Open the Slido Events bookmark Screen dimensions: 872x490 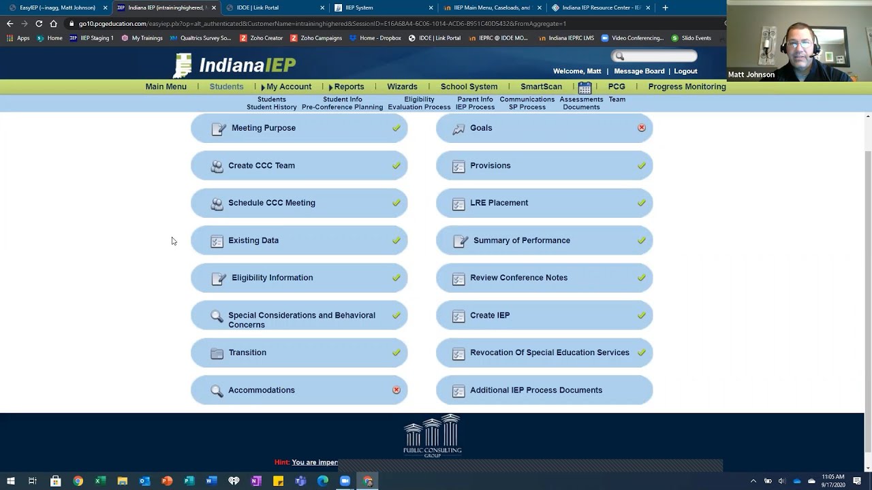(x=689, y=38)
